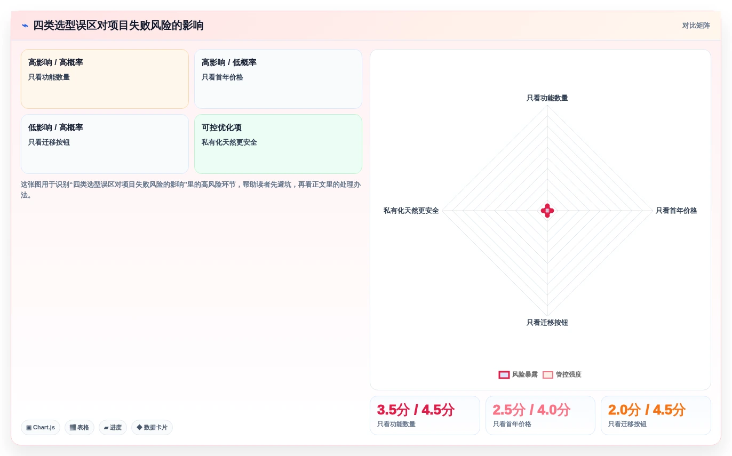Click radar axis label 只看迁移按钮 at the bottom
The image size is (732, 456).
(x=547, y=323)
